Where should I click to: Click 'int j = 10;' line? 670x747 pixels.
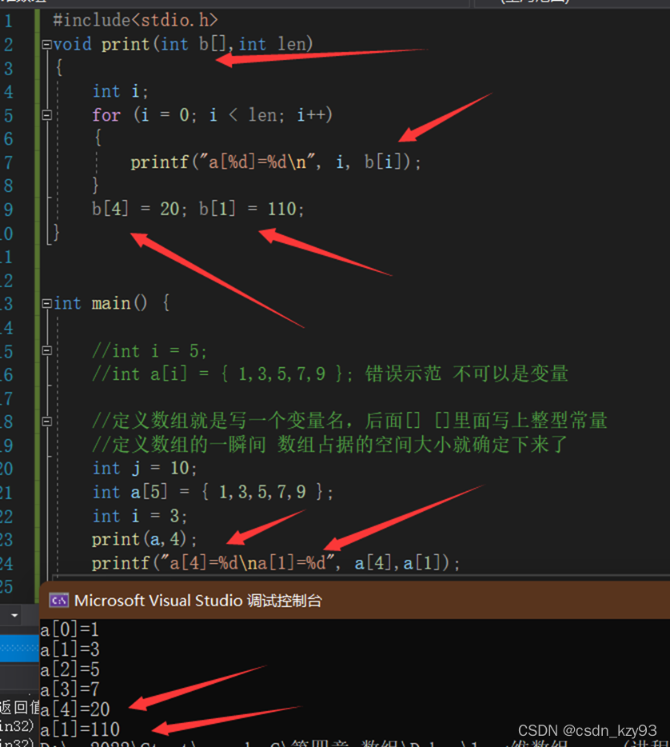144,469
